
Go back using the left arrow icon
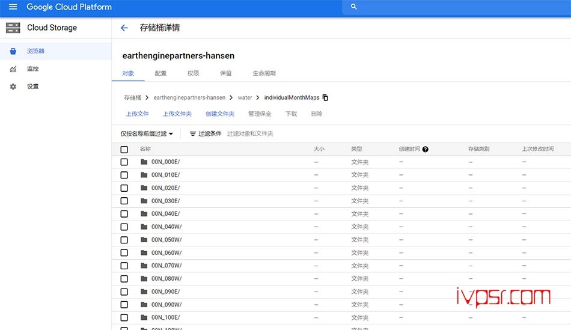(x=124, y=28)
